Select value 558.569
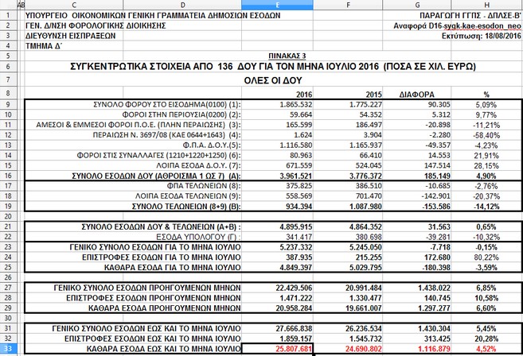523x356 pixels. coord(277,195)
